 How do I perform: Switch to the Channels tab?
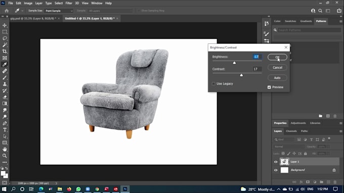pos(291,131)
